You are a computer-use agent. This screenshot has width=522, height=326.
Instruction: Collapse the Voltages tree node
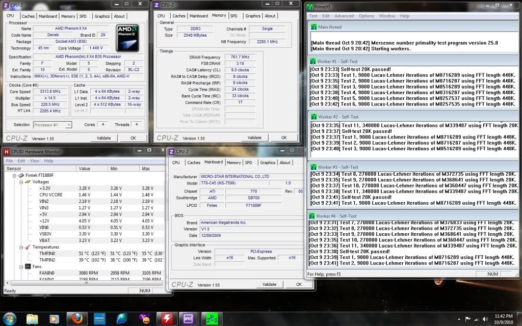point(20,182)
